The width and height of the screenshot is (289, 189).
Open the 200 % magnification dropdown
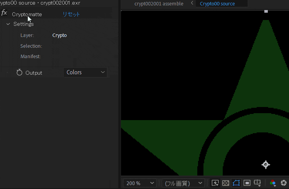click(140, 183)
